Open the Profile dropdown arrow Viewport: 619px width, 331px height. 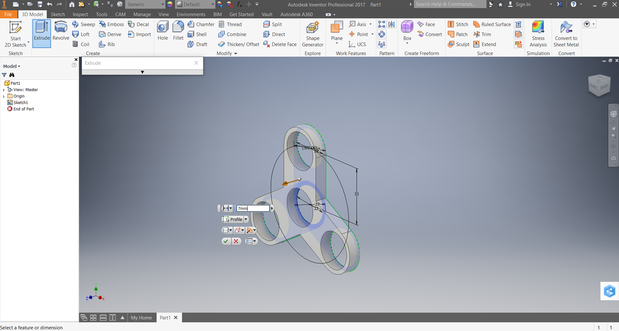tap(246, 219)
